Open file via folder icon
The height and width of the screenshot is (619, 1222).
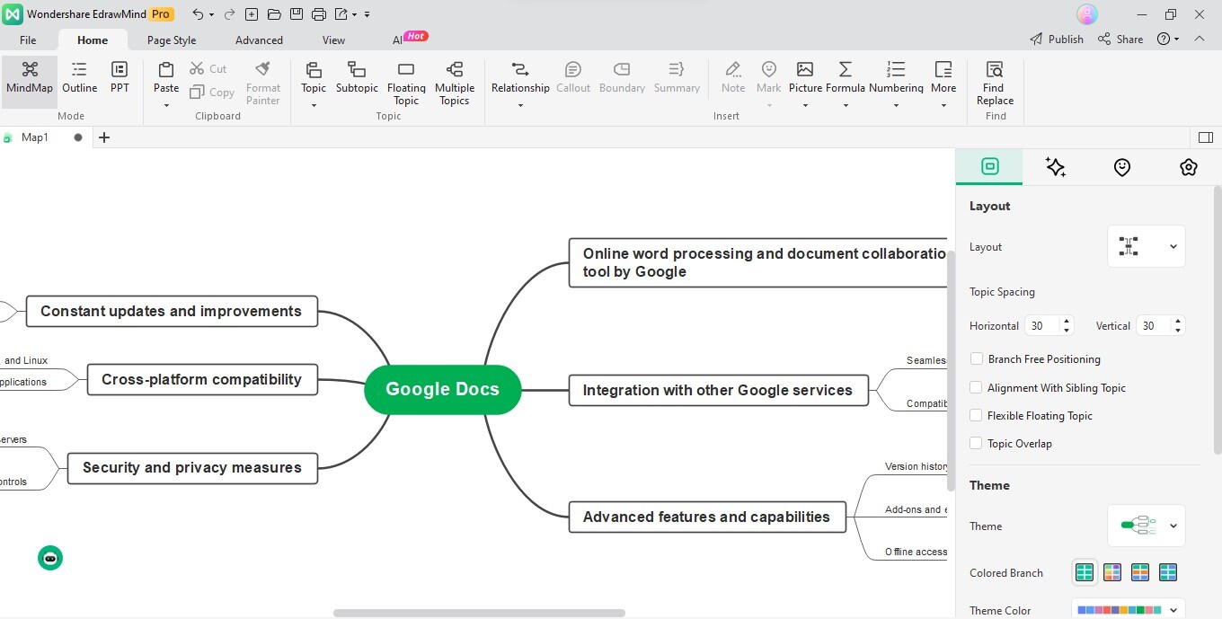pyautogui.click(x=274, y=14)
